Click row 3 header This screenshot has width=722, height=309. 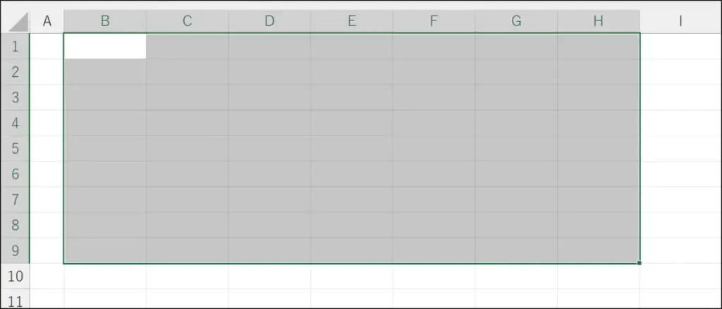click(x=15, y=97)
